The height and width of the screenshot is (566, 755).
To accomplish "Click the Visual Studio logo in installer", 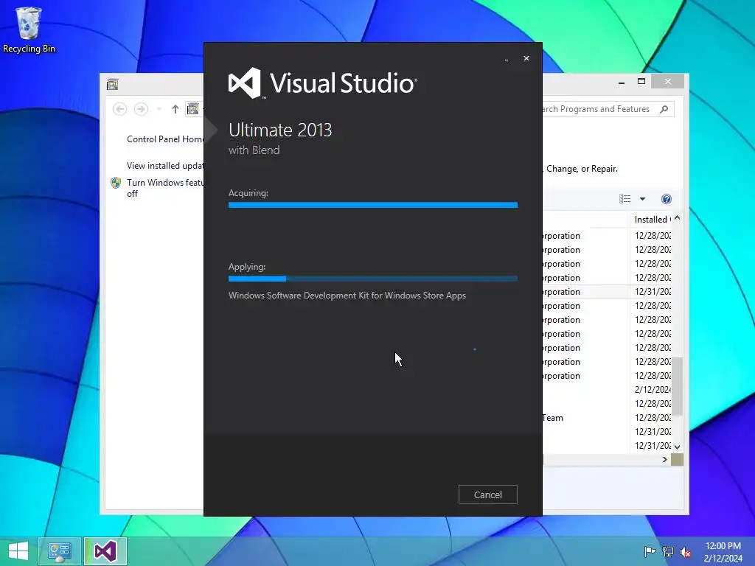I will click(x=323, y=83).
